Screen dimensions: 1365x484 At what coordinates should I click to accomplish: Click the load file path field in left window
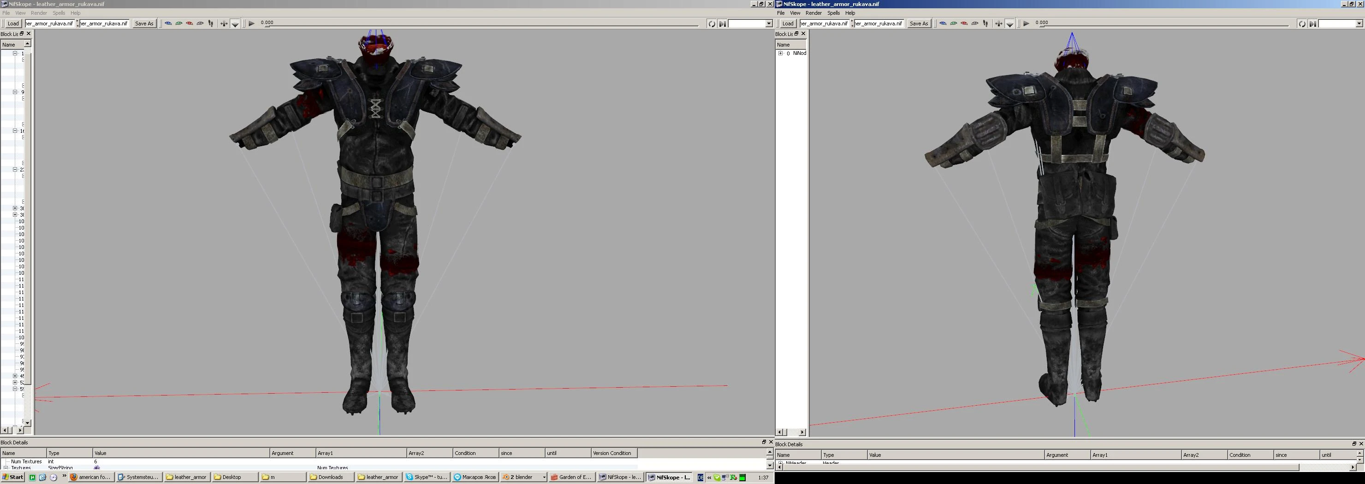(x=49, y=24)
